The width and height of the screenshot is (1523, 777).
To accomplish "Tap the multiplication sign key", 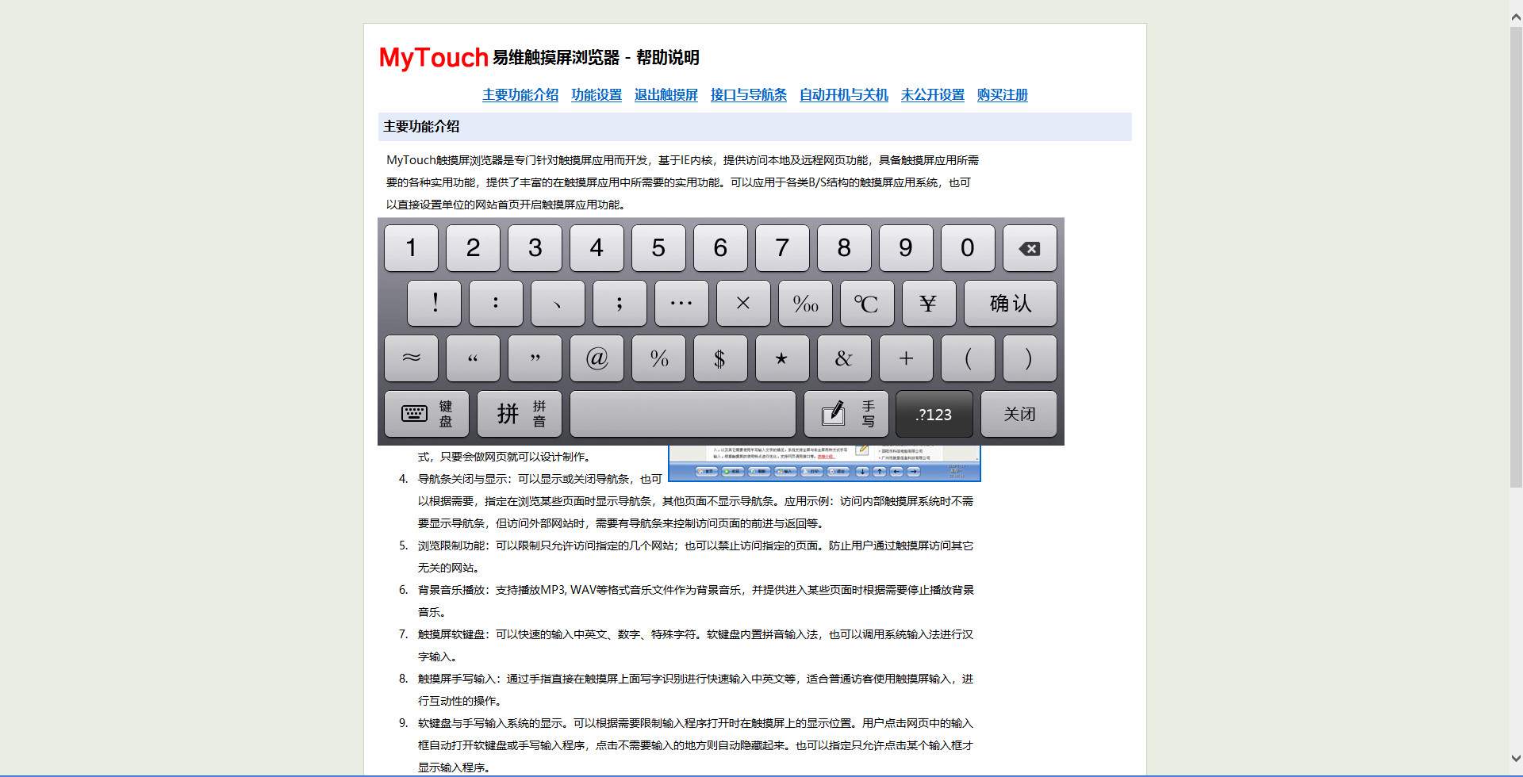I will click(x=743, y=303).
